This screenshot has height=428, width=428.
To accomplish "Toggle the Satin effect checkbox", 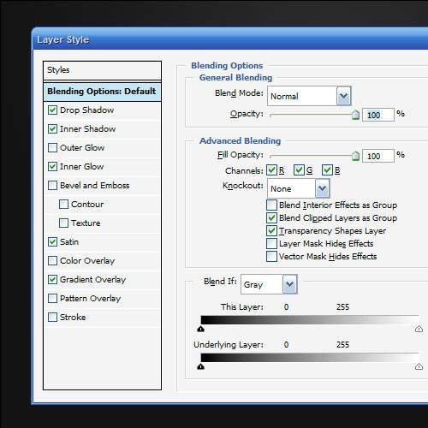I will pos(52,242).
